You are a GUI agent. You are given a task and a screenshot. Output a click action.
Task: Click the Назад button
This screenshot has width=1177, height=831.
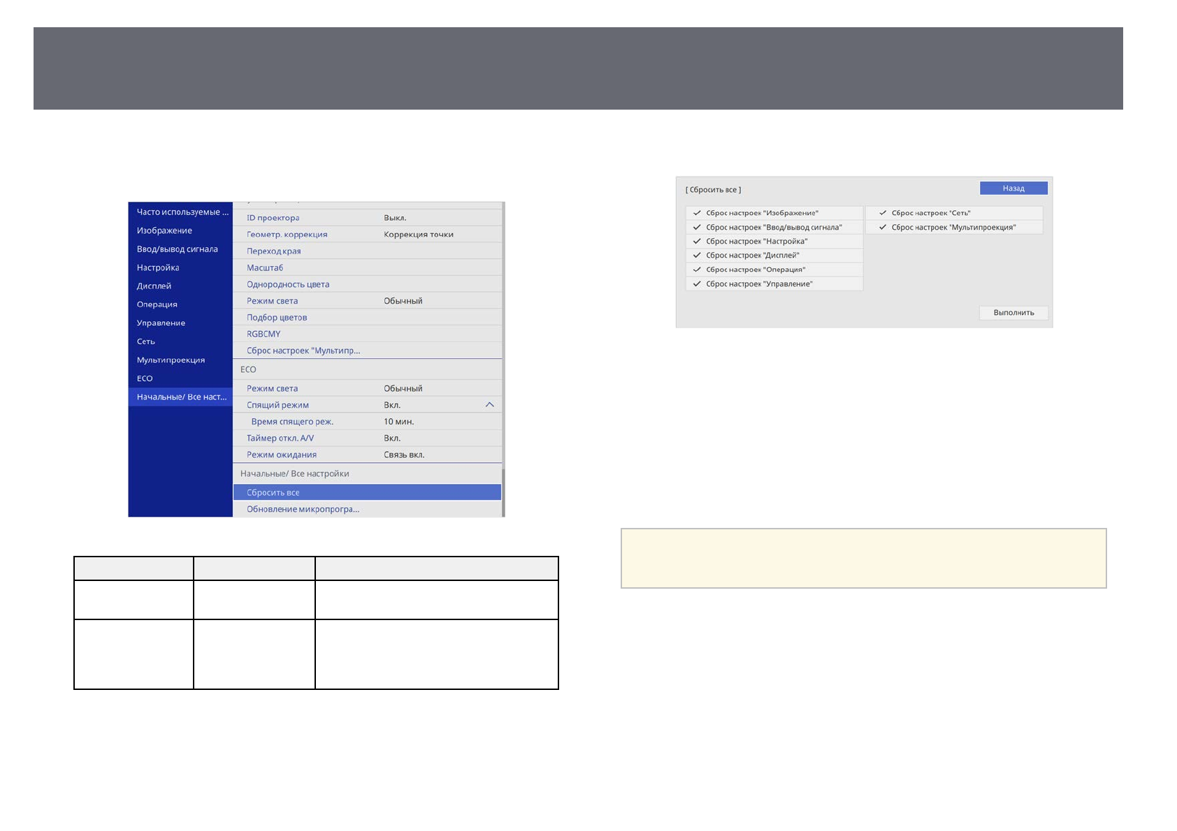1013,189
